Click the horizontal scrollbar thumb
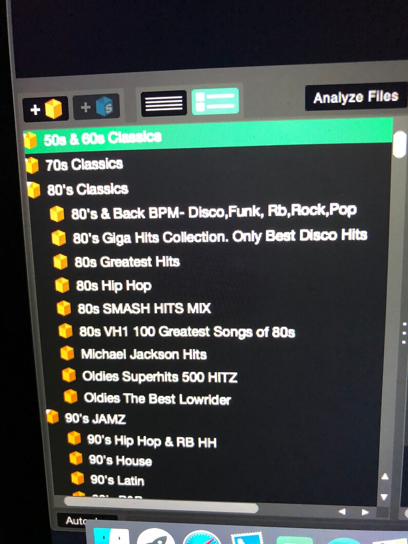 coord(161,504)
